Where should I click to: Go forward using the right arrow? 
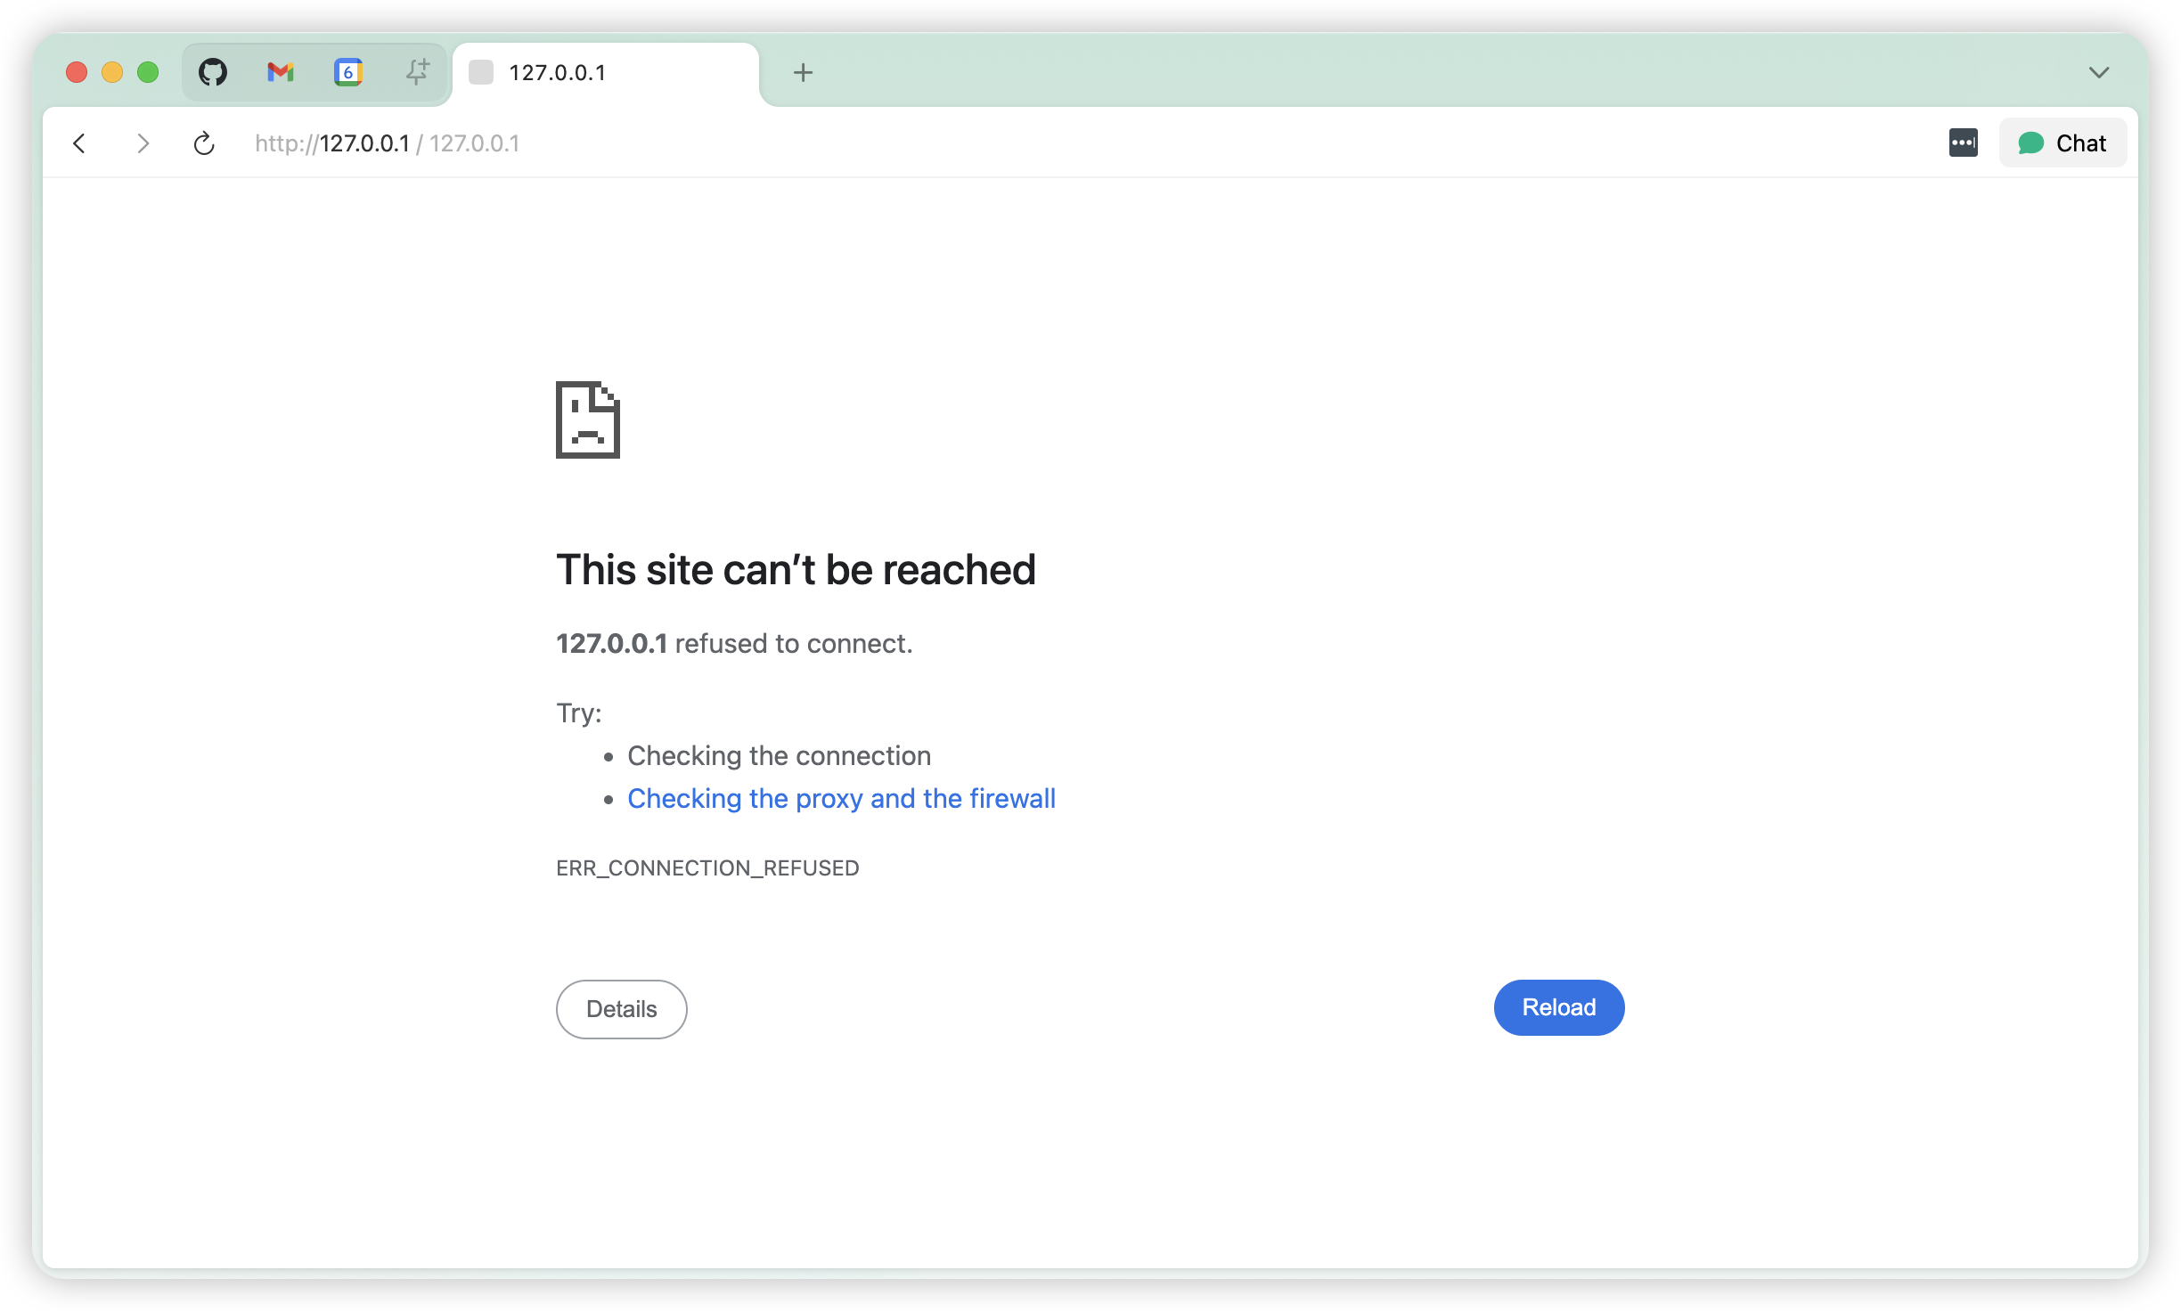coord(143,143)
